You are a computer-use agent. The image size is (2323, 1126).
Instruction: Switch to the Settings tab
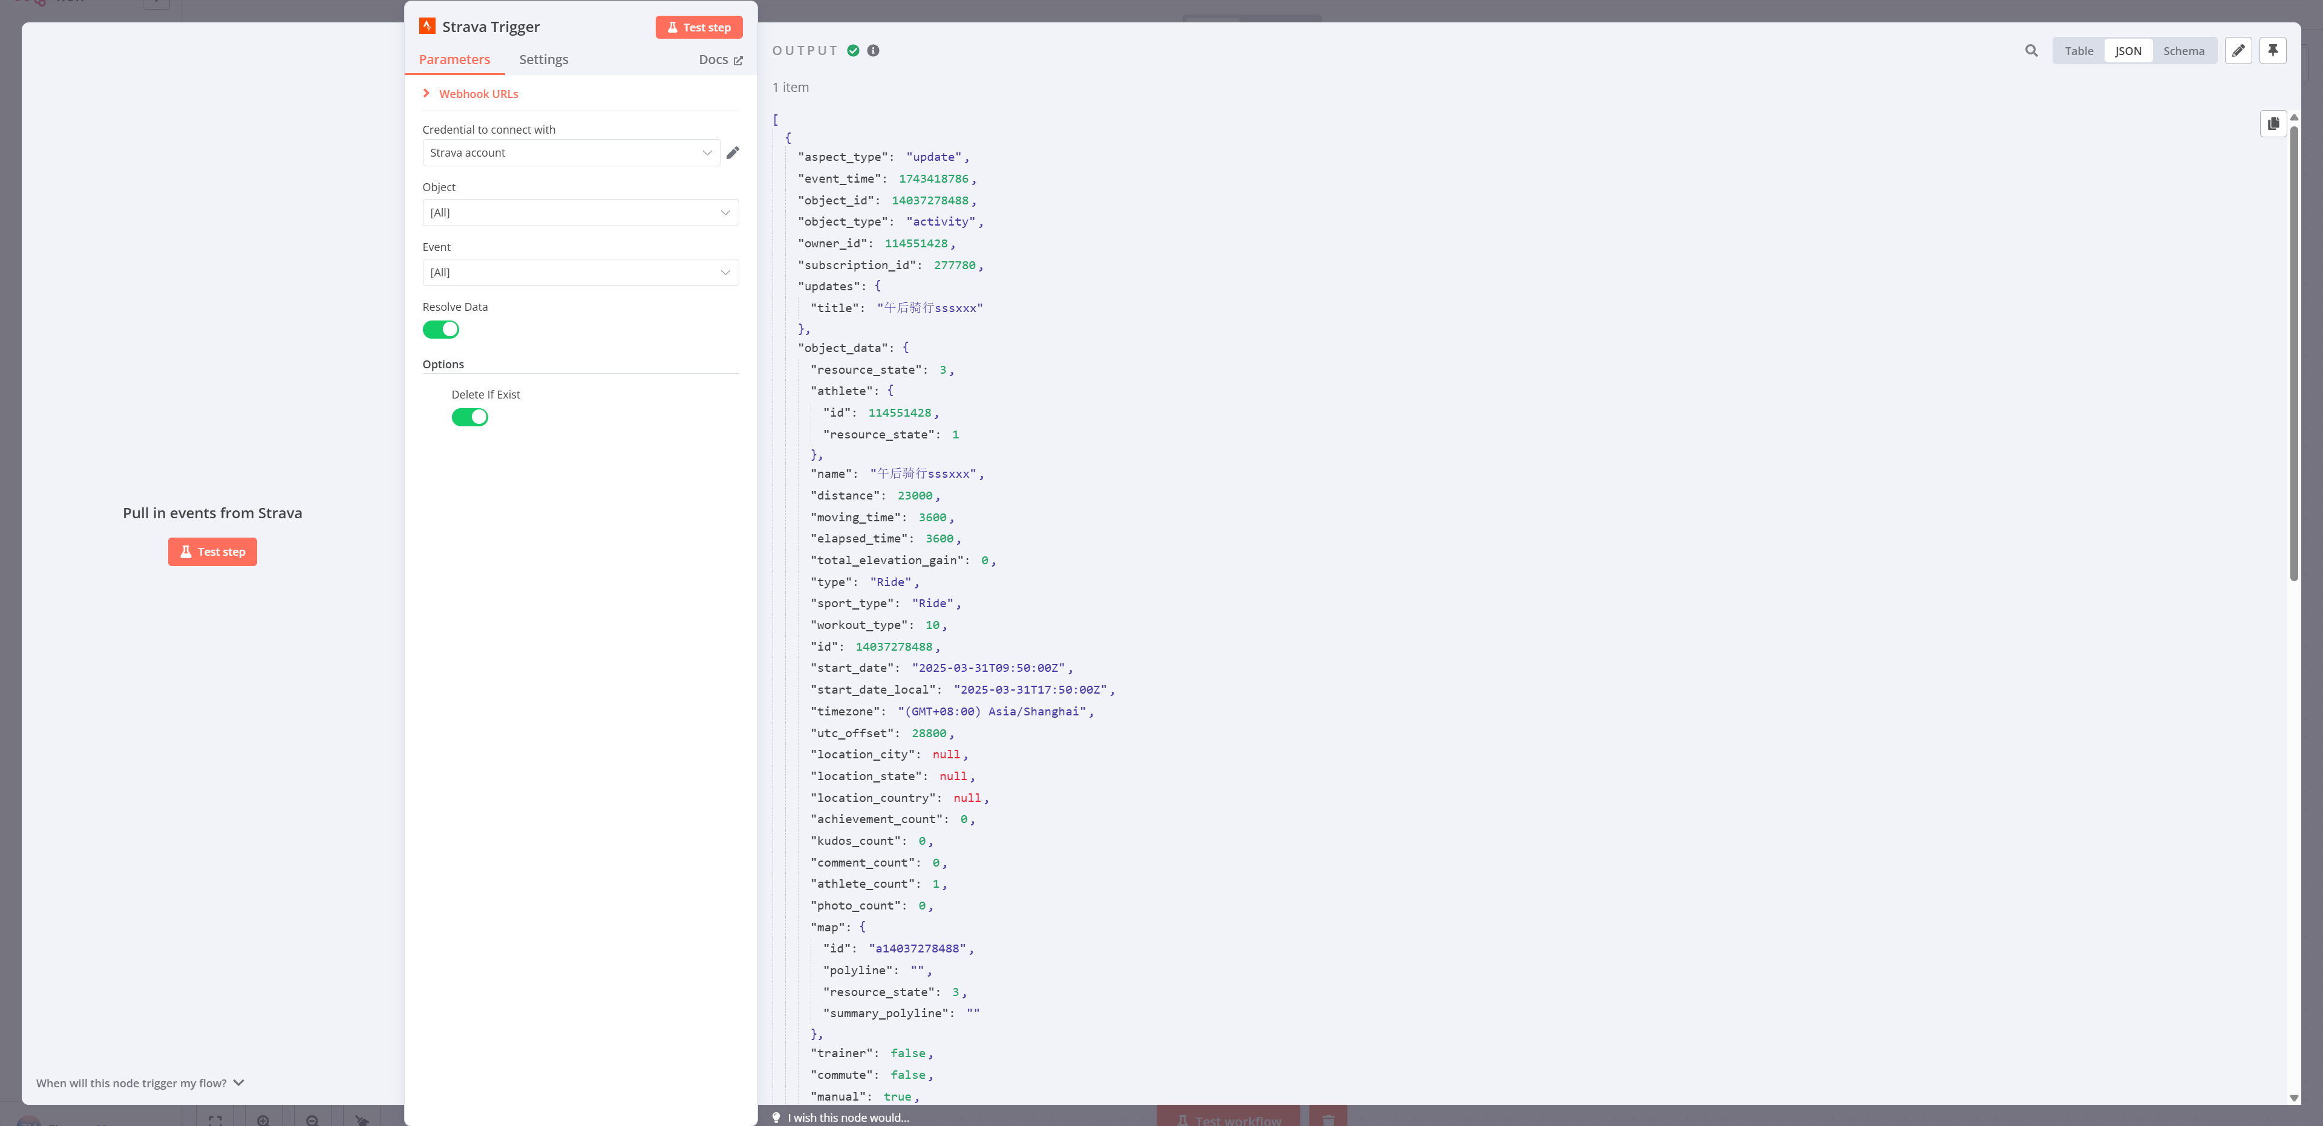544,59
